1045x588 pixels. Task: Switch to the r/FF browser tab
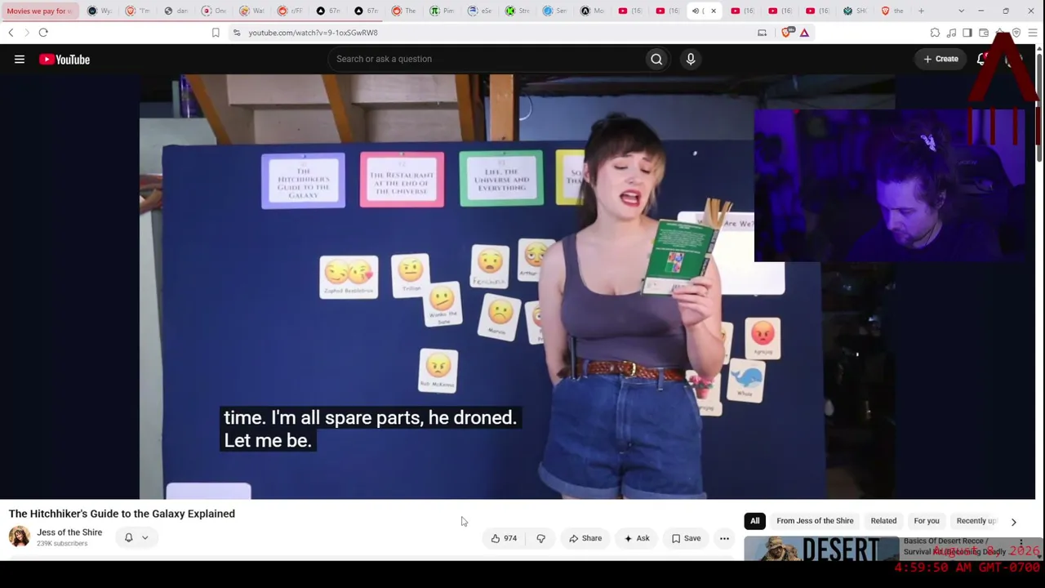point(289,11)
